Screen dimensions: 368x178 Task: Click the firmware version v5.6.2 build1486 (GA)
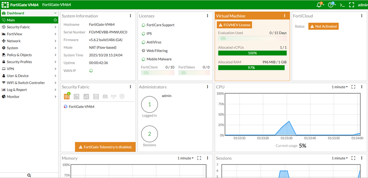[106, 40]
